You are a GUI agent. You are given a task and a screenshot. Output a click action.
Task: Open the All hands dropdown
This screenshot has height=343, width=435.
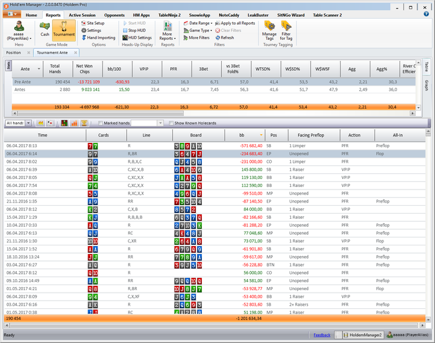click(29, 123)
